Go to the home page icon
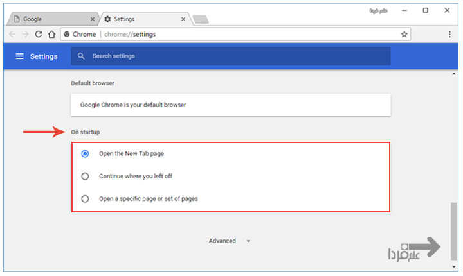 coord(51,34)
